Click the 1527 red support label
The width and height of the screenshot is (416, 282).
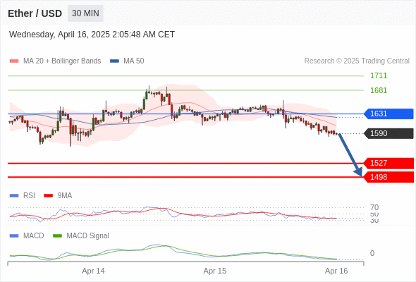pos(389,163)
